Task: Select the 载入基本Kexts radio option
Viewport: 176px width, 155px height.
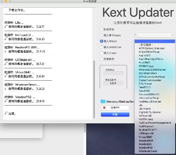Action: click(x=101, y=35)
